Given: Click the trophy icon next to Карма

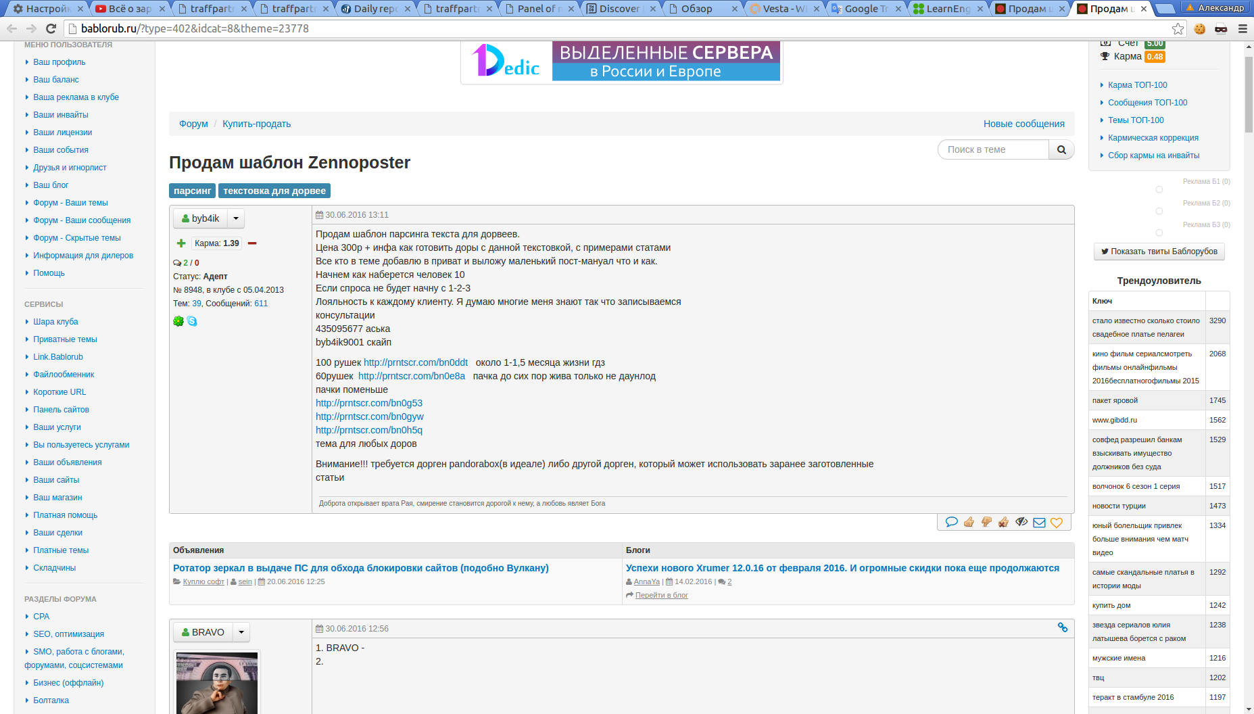Looking at the screenshot, I should [1105, 56].
